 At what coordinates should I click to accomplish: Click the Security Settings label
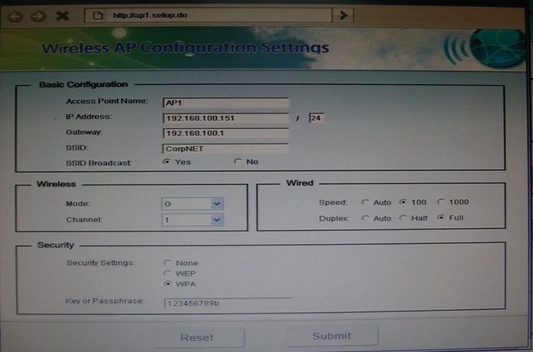pyautogui.click(x=101, y=263)
